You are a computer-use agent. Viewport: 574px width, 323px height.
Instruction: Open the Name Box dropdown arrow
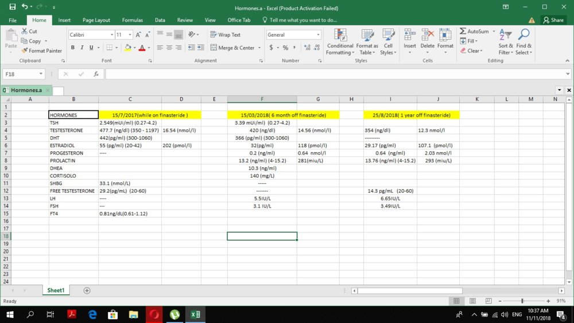click(x=41, y=74)
